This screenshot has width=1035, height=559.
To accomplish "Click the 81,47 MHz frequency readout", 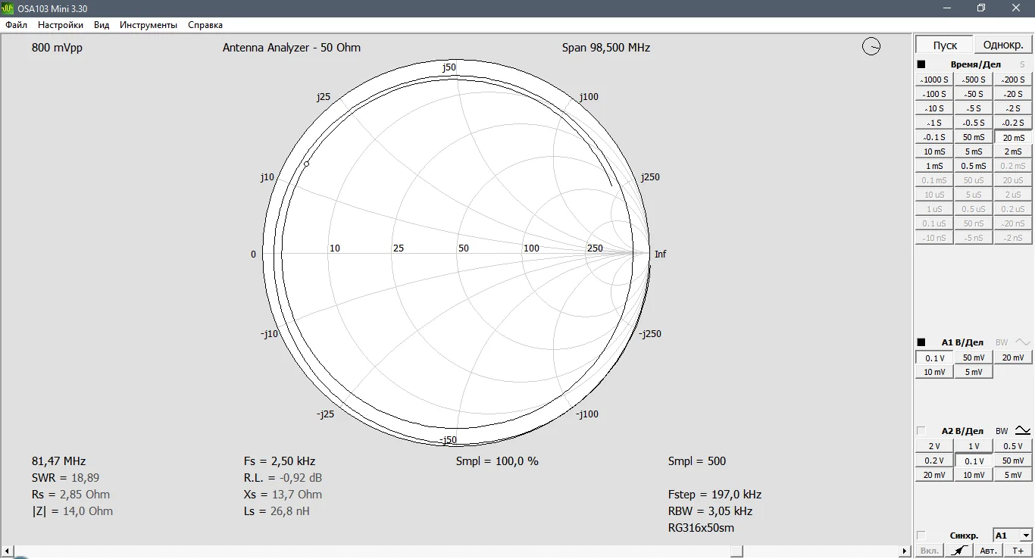I will [59, 461].
